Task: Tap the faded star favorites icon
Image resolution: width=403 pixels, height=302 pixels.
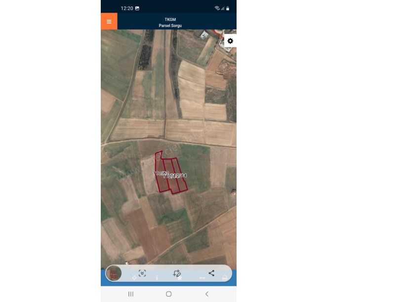Action: point(180,278)
